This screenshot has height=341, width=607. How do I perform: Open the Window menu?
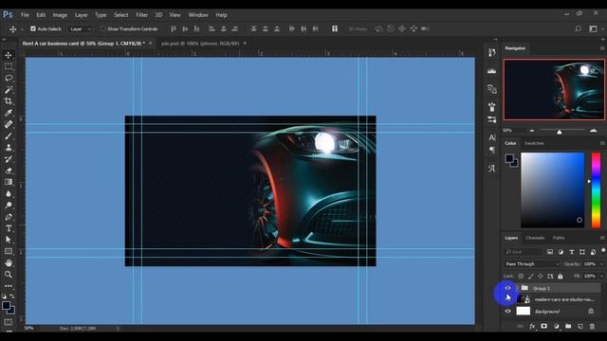click(x=198, y=15)
